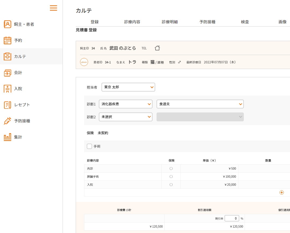Screen dimensions: 290x233
Task: Switch to the 診療内容 tab
Action: [x=132, y=22]
